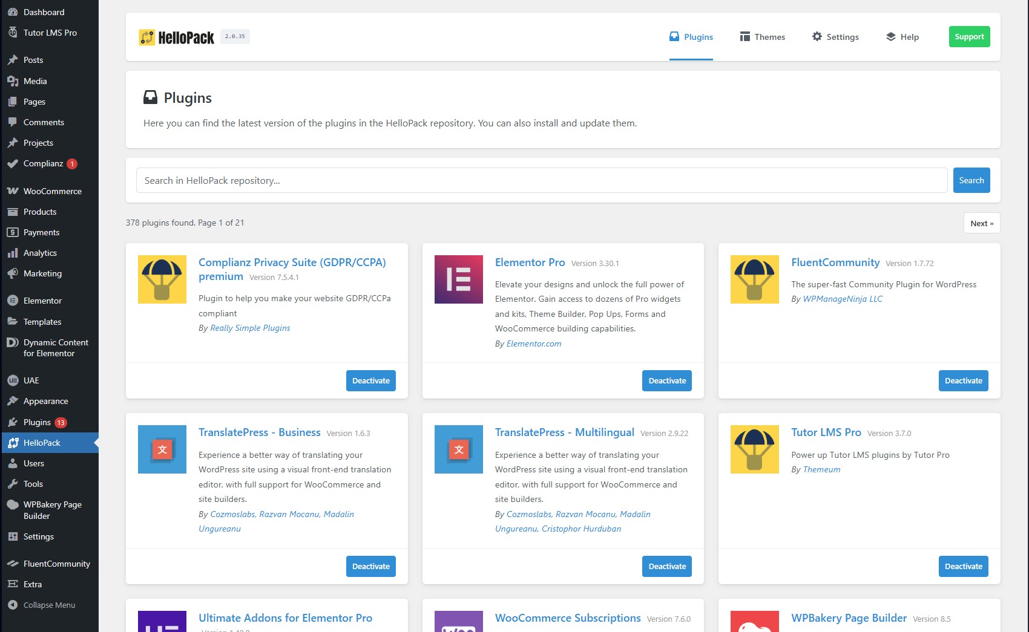Open Plugins menu with 13 updates badge
This screenshot has width=1029, height=632.
click(x=38, y=423)
